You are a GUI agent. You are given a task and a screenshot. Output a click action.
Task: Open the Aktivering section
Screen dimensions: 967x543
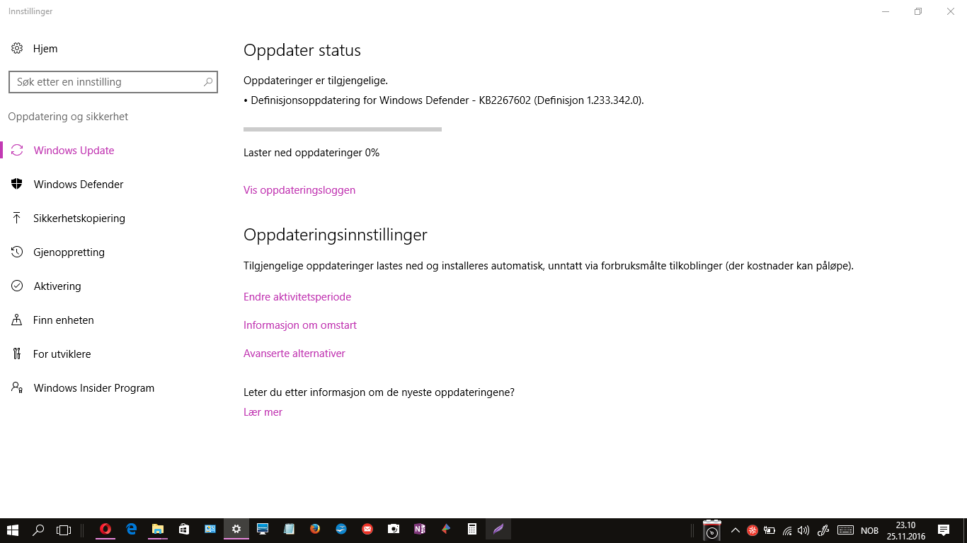(113, 286)
